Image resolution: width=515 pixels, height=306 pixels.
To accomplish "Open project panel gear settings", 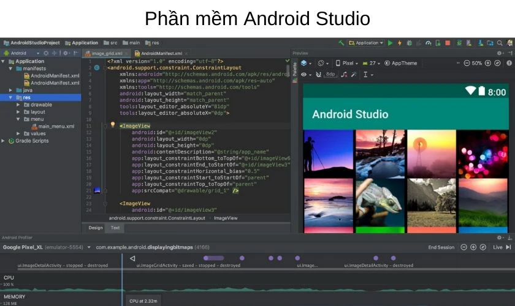I will (x=66, y=53).
